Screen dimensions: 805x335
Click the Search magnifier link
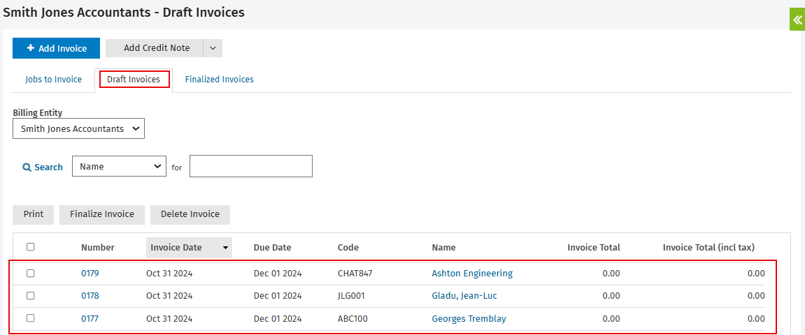43,167
